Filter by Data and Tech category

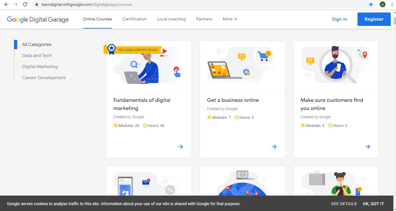coord(37,56)
